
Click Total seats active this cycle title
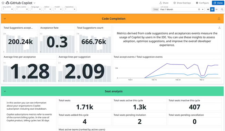coord(128,100)
